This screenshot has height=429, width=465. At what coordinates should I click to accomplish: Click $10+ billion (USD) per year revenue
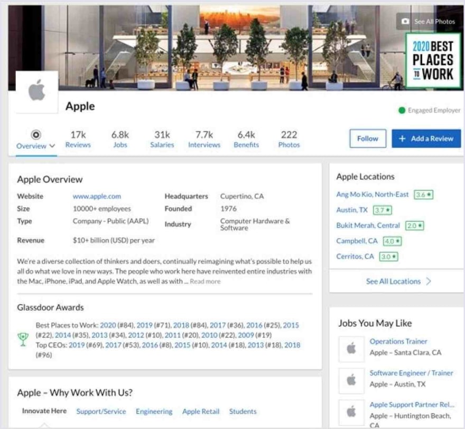click(x=114, y=240)
